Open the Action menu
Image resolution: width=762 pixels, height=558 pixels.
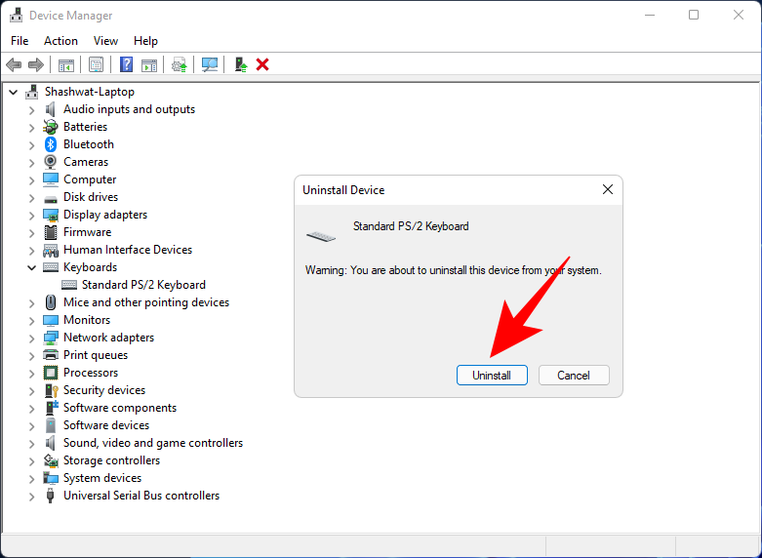(x=60, y=41)
